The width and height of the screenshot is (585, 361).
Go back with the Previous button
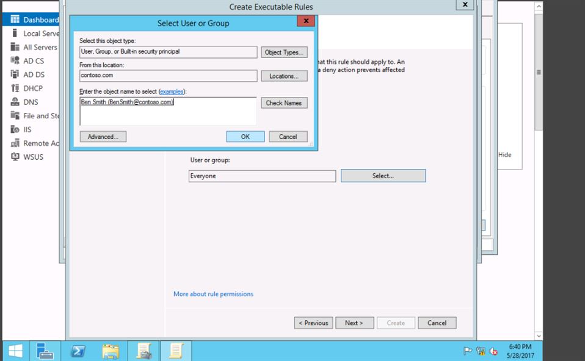click(313, 323)
